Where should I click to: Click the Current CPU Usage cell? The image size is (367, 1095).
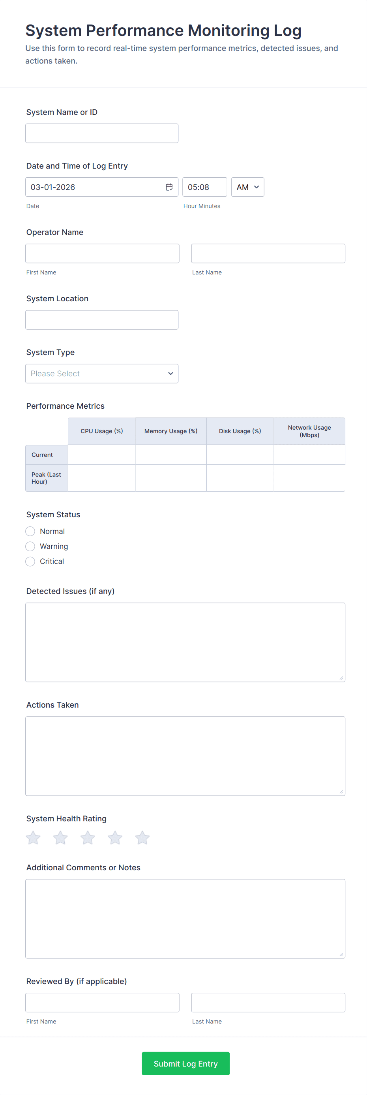(102, 455)
